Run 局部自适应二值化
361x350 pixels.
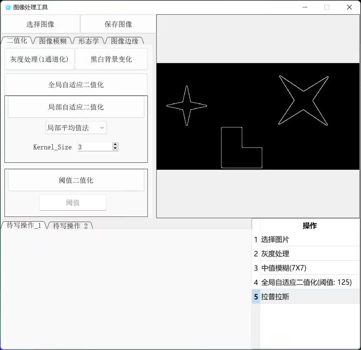tap(76, 107)
